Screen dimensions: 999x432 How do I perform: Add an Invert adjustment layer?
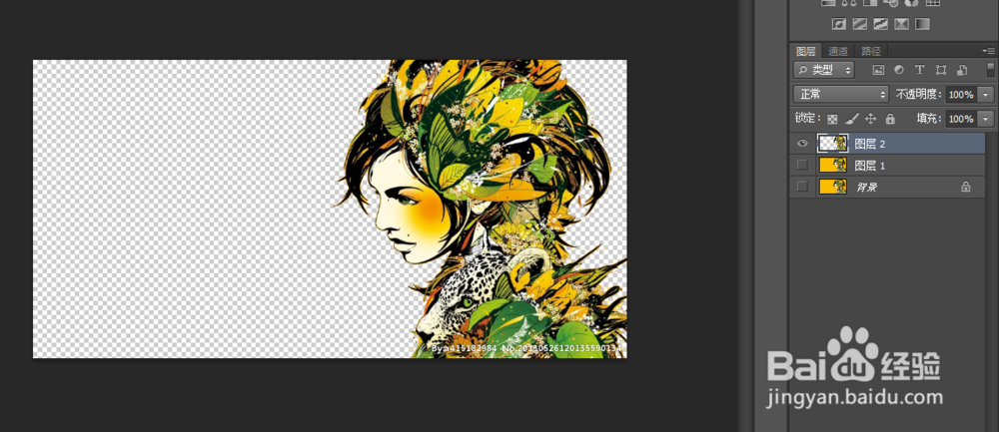pos(839,24)
